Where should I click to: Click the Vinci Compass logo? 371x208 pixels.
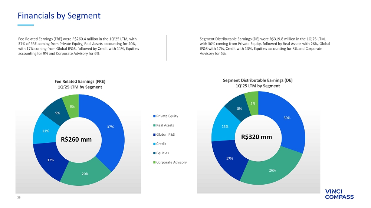point(339,194)
